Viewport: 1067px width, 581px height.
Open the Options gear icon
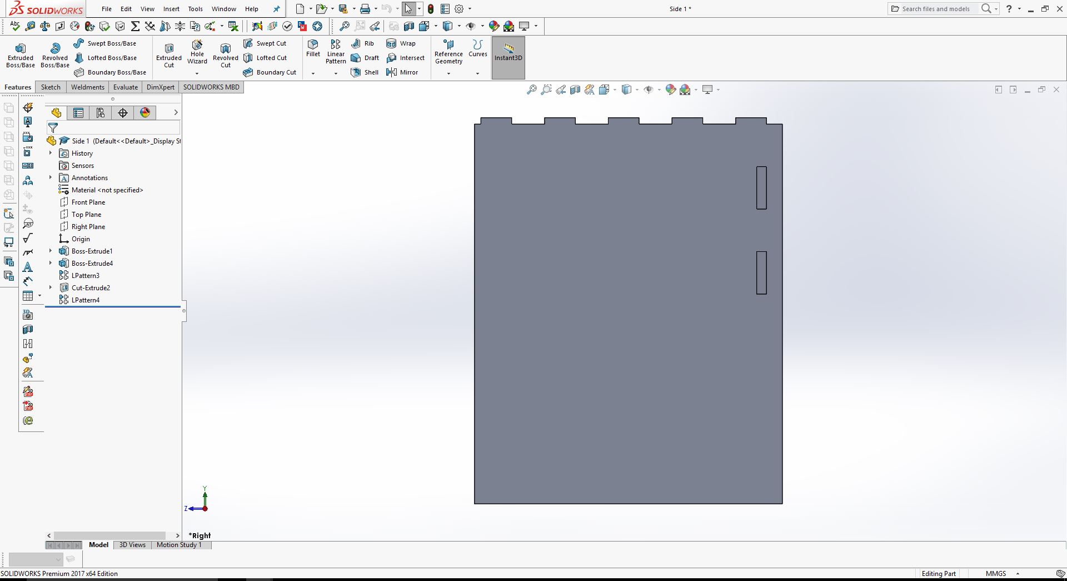(x=459, y=9)
